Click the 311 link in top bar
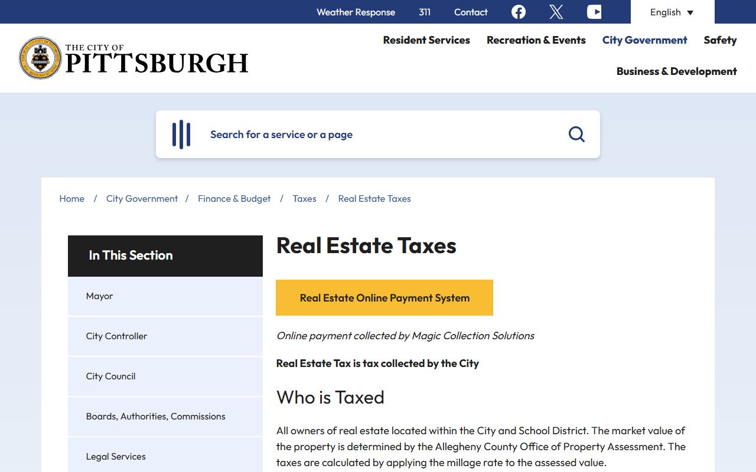 [x=425, y=12]
